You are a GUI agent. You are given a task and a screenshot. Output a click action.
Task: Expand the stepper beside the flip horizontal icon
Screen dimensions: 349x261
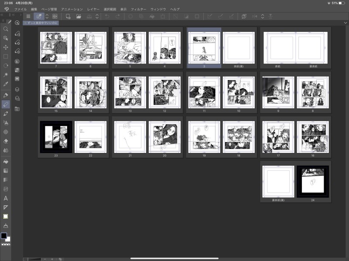[263, 16]
